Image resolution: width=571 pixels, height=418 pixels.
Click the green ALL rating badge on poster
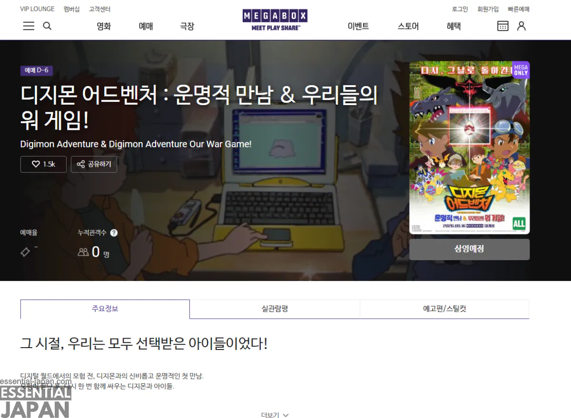[519, 224]
